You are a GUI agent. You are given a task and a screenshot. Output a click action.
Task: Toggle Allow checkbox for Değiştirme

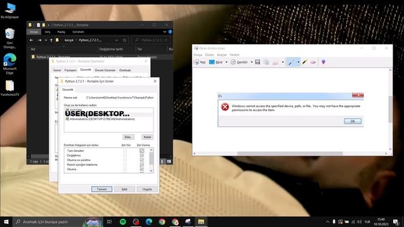coord(125,156)
